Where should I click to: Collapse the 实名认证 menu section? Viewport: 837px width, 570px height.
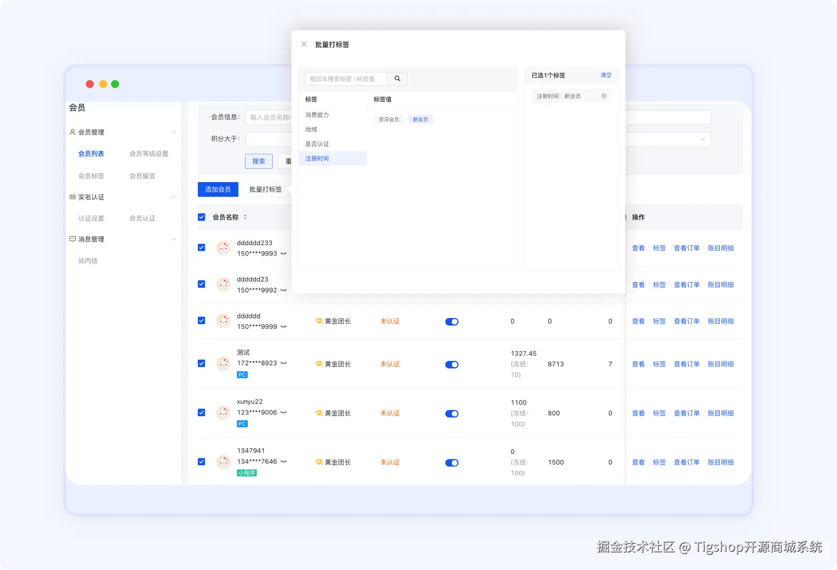174,197
